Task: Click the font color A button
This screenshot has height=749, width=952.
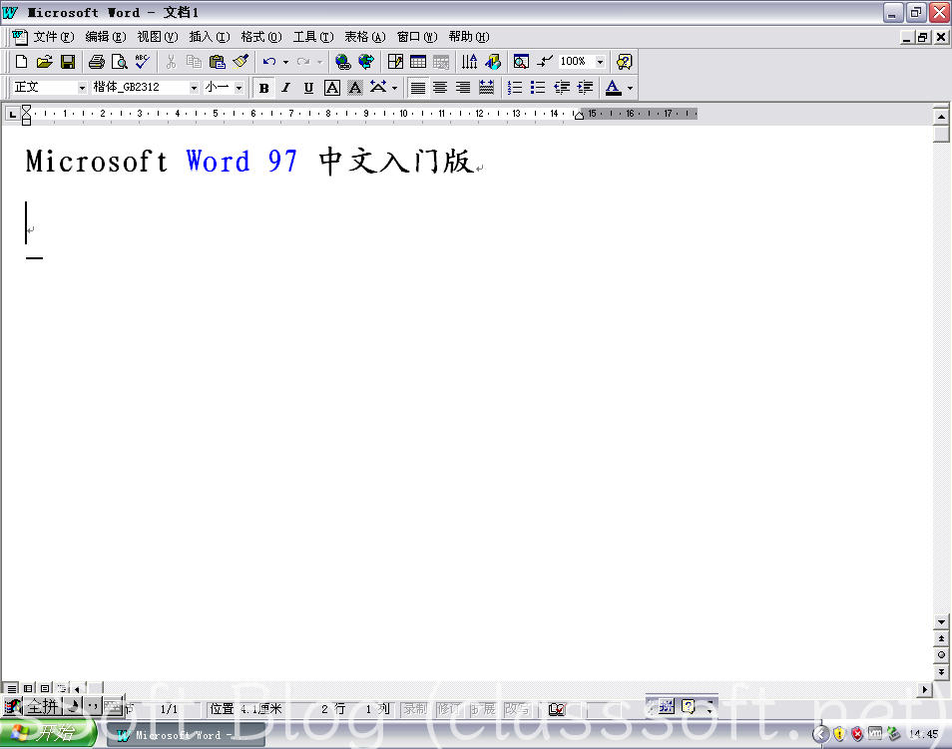Action: click(613, 88)
